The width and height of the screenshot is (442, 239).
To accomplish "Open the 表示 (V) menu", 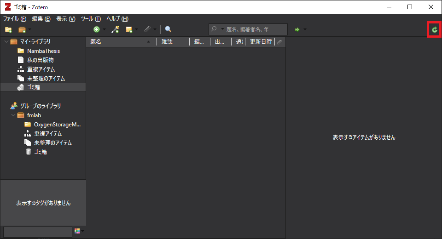I will (x=66, y=19).
